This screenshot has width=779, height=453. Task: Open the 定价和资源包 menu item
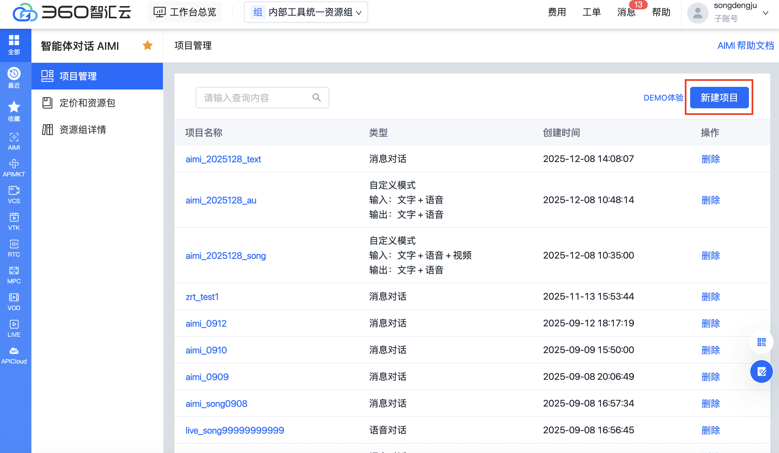click(x=87, y=103)
